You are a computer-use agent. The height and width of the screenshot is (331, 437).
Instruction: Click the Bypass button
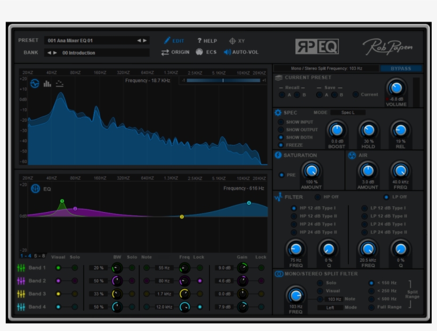[x=401, y=69]
